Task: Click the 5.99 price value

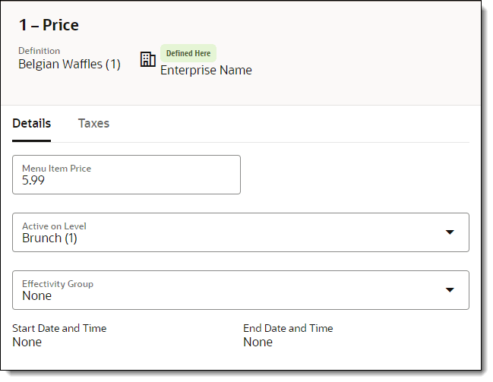Action: [33, 181]
